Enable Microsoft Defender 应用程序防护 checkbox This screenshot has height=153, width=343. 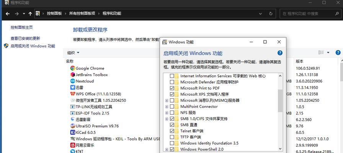point(172,82)
